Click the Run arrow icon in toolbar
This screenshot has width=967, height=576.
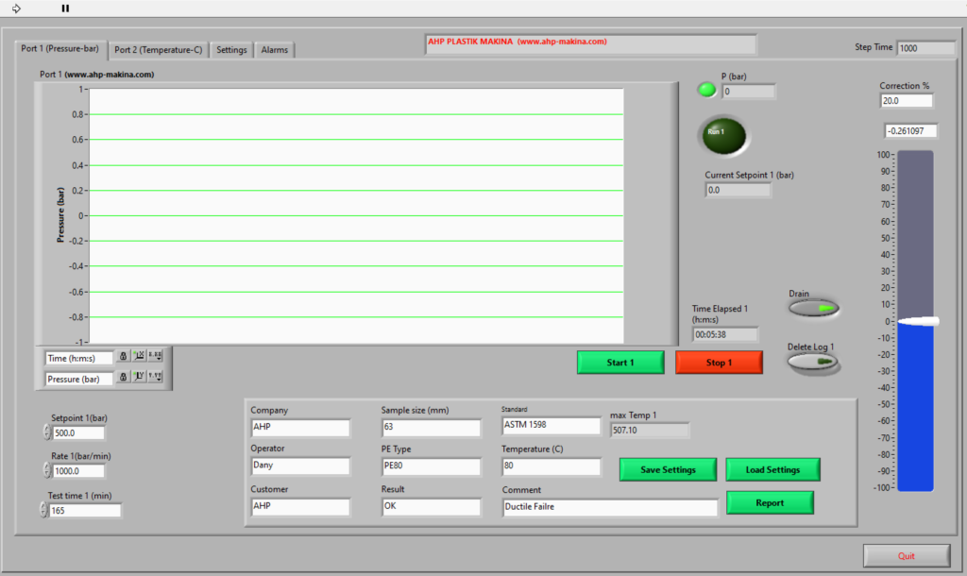pos(16,8)
